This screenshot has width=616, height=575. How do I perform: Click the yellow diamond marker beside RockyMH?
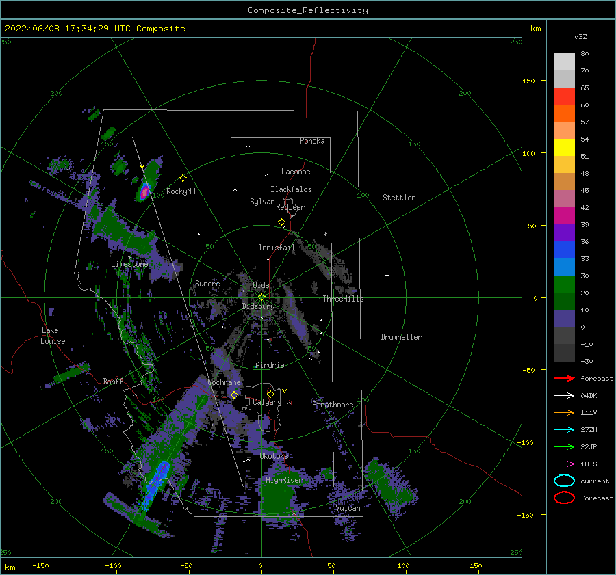183,178
